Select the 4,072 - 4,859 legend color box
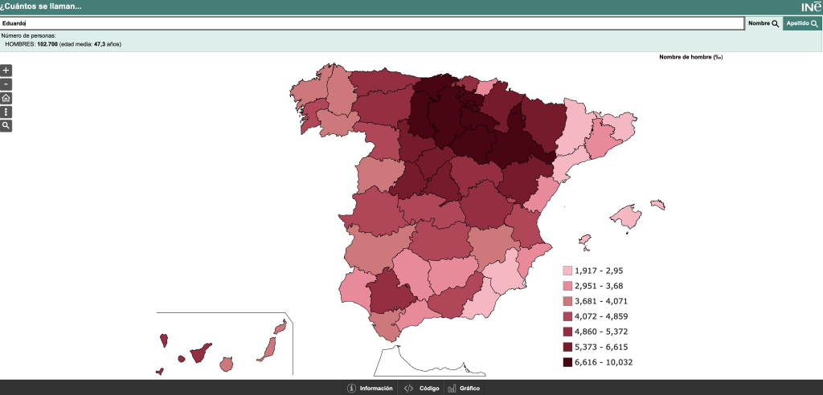 [567, 316]
